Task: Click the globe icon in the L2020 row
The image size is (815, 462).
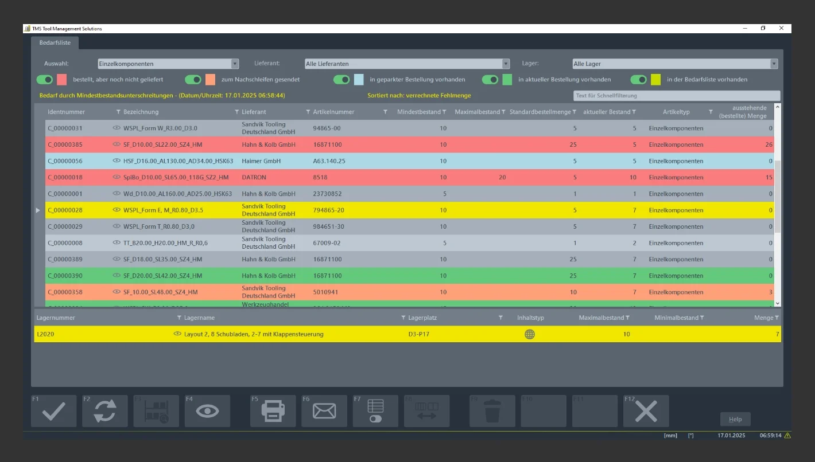Action: point(529,334)
